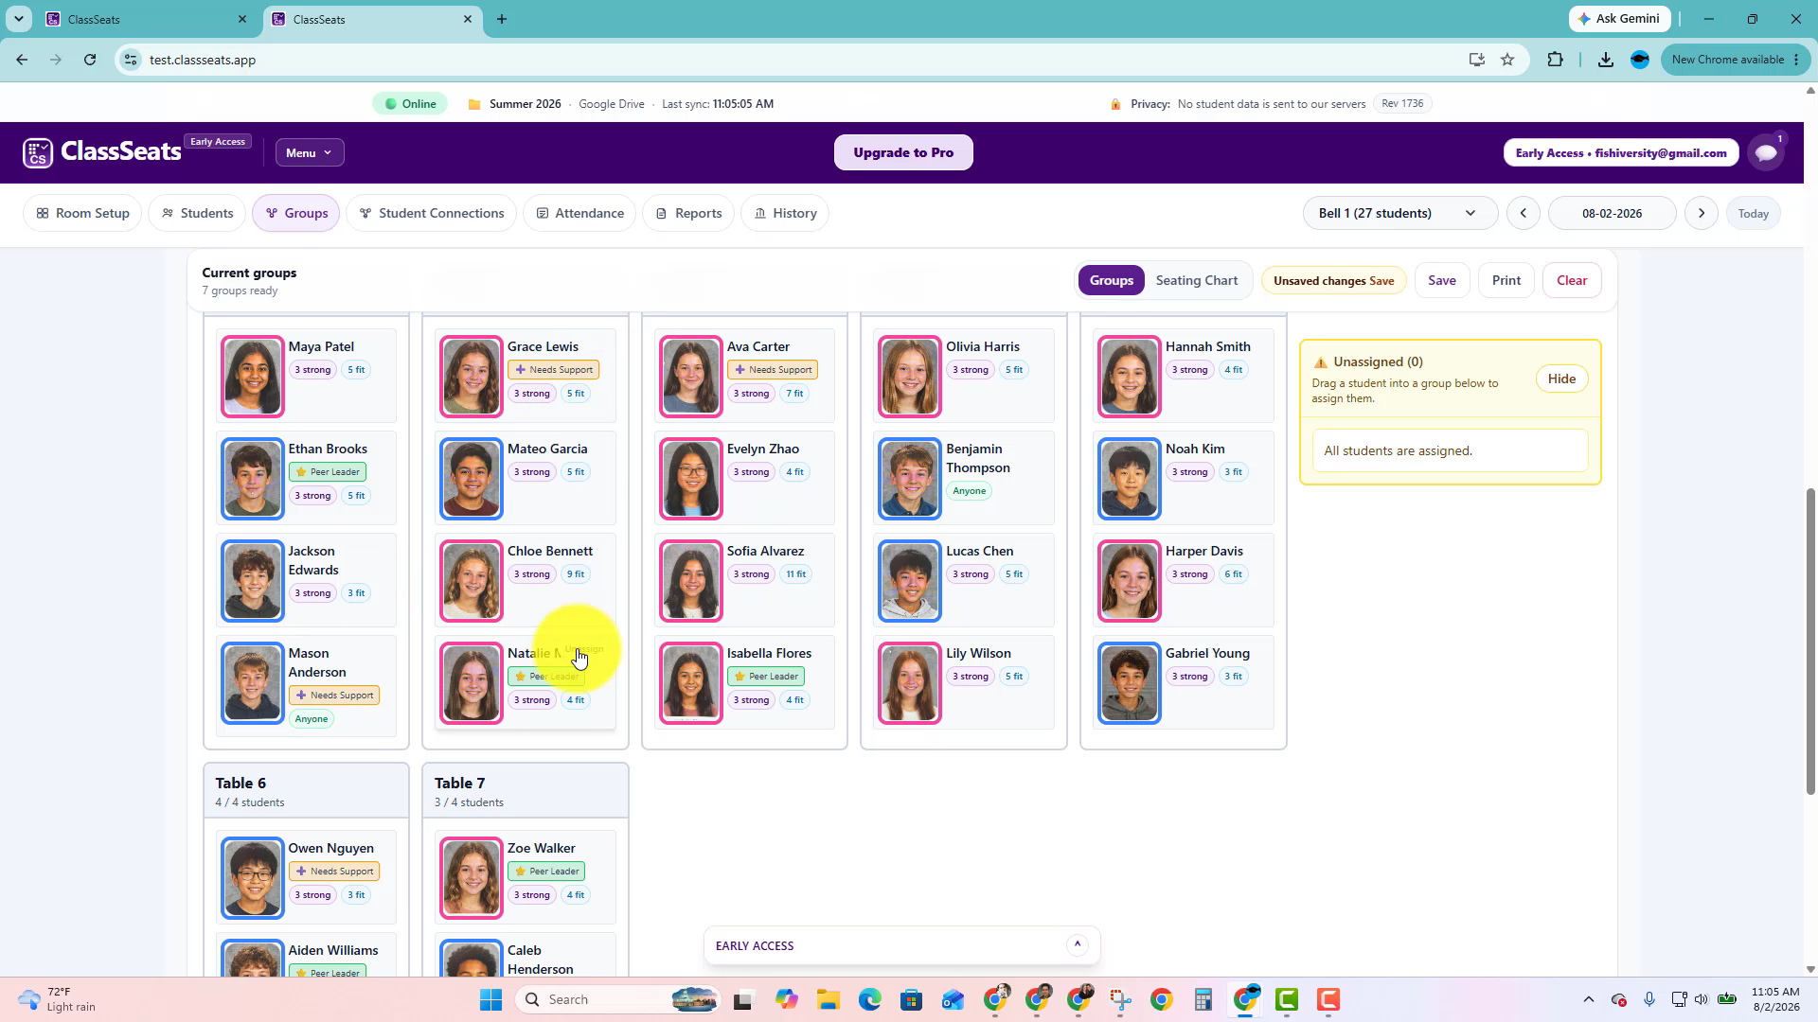Switch to Seating Chart view

1196,280
